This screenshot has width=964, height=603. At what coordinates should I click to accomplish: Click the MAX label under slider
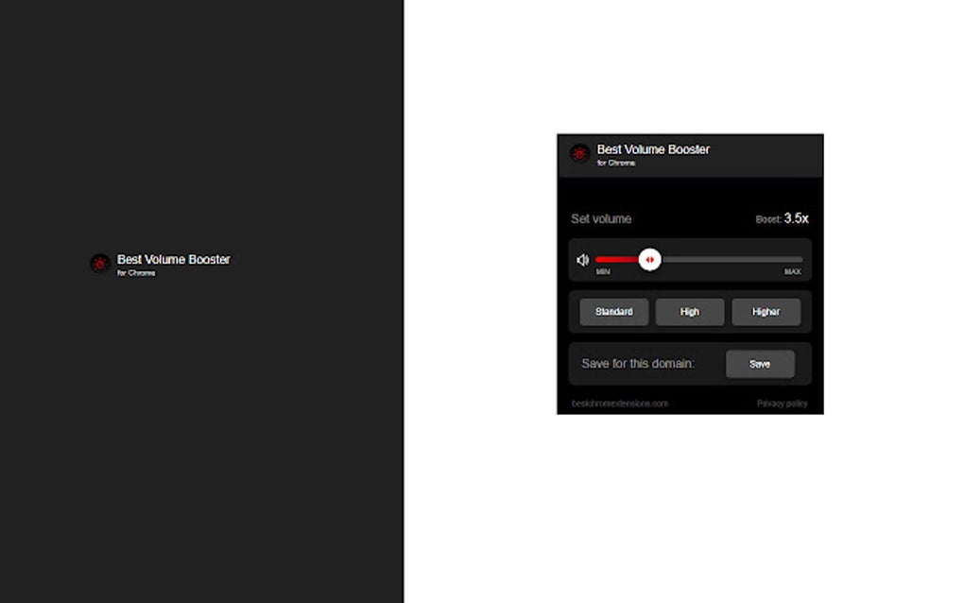[x=793, y=271]
